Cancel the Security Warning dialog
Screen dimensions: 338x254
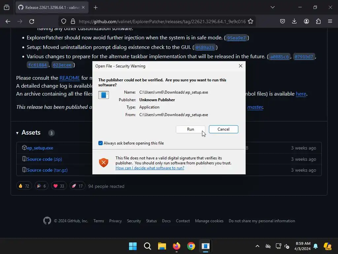pos(223,129)
